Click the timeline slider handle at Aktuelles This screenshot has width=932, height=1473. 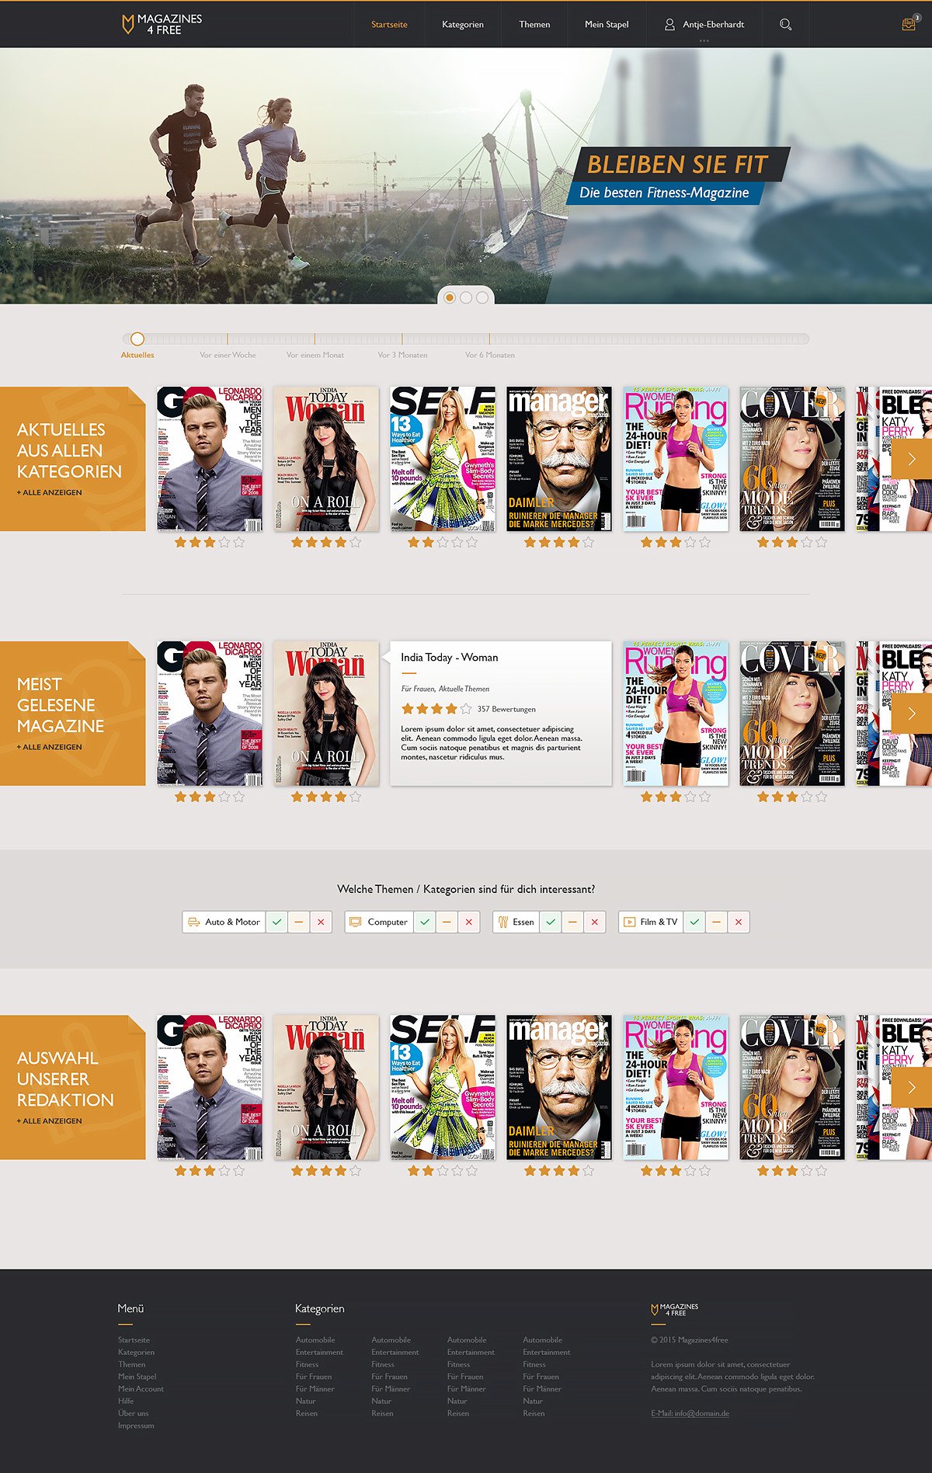click(137, 339)
